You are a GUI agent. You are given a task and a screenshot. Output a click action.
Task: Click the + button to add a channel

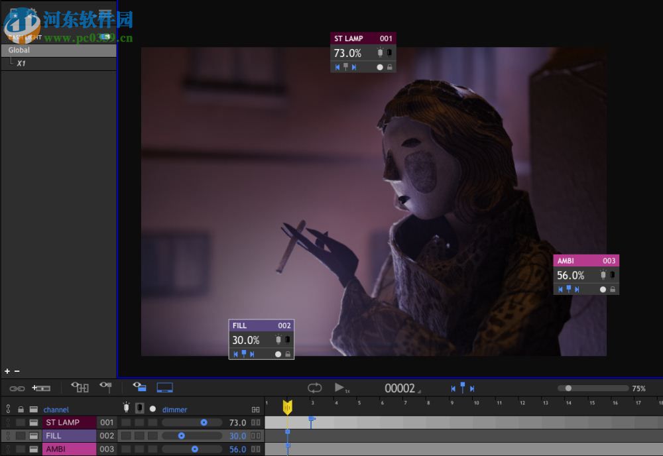tap(6, 371)
